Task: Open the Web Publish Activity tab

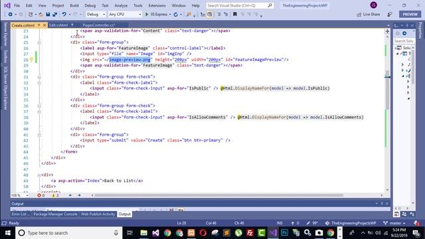Action: (98, 214)
